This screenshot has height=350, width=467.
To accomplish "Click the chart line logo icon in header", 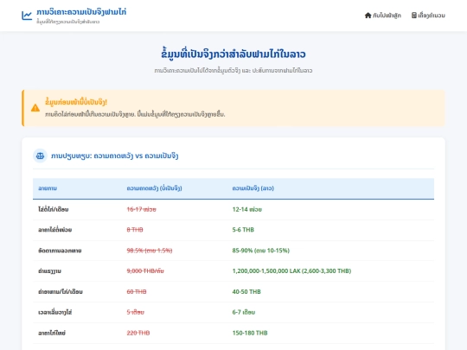I will click(x=27, y=16).
